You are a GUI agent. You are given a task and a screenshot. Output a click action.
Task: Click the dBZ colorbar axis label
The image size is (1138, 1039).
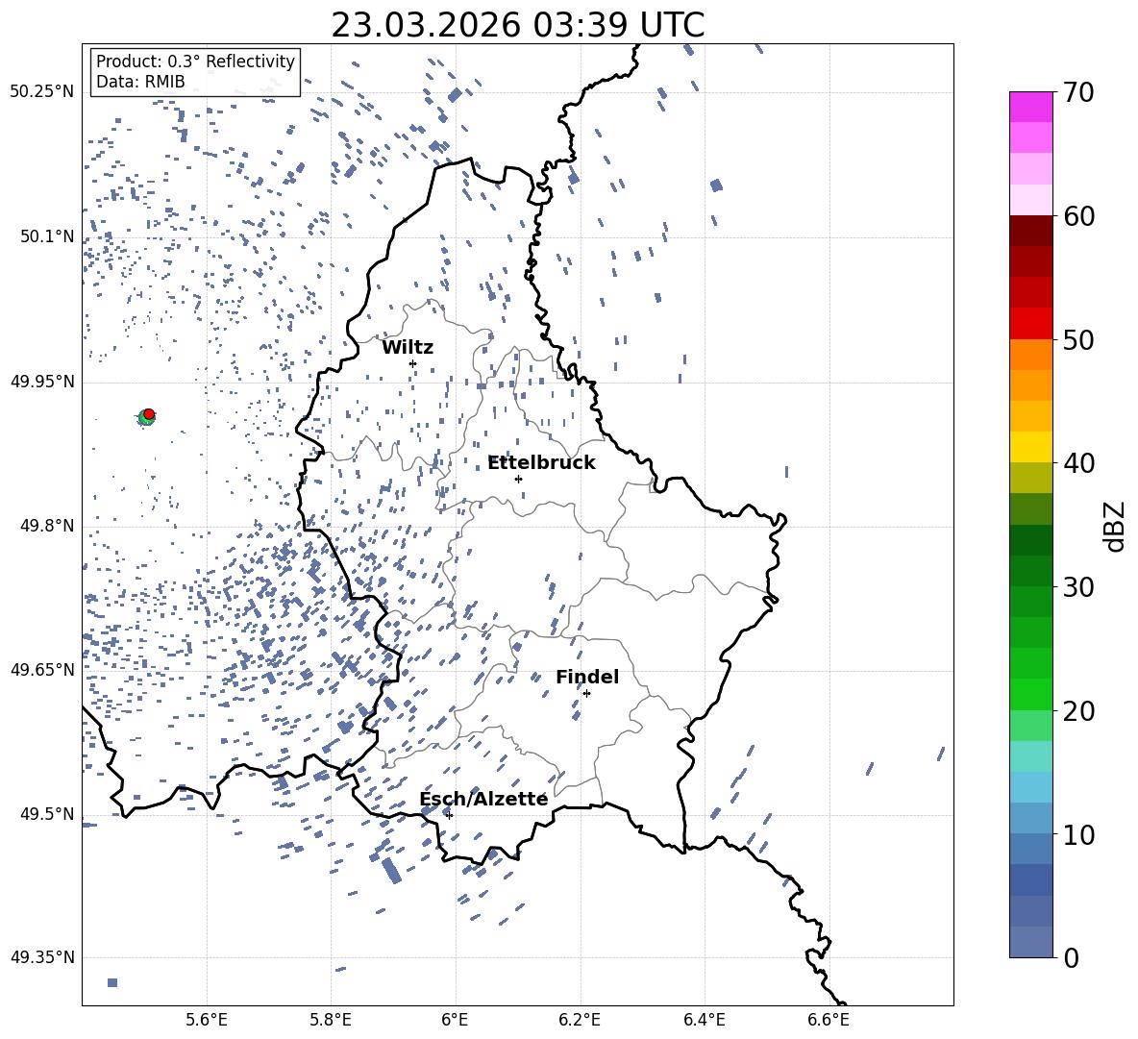[x=1116, y=526]
